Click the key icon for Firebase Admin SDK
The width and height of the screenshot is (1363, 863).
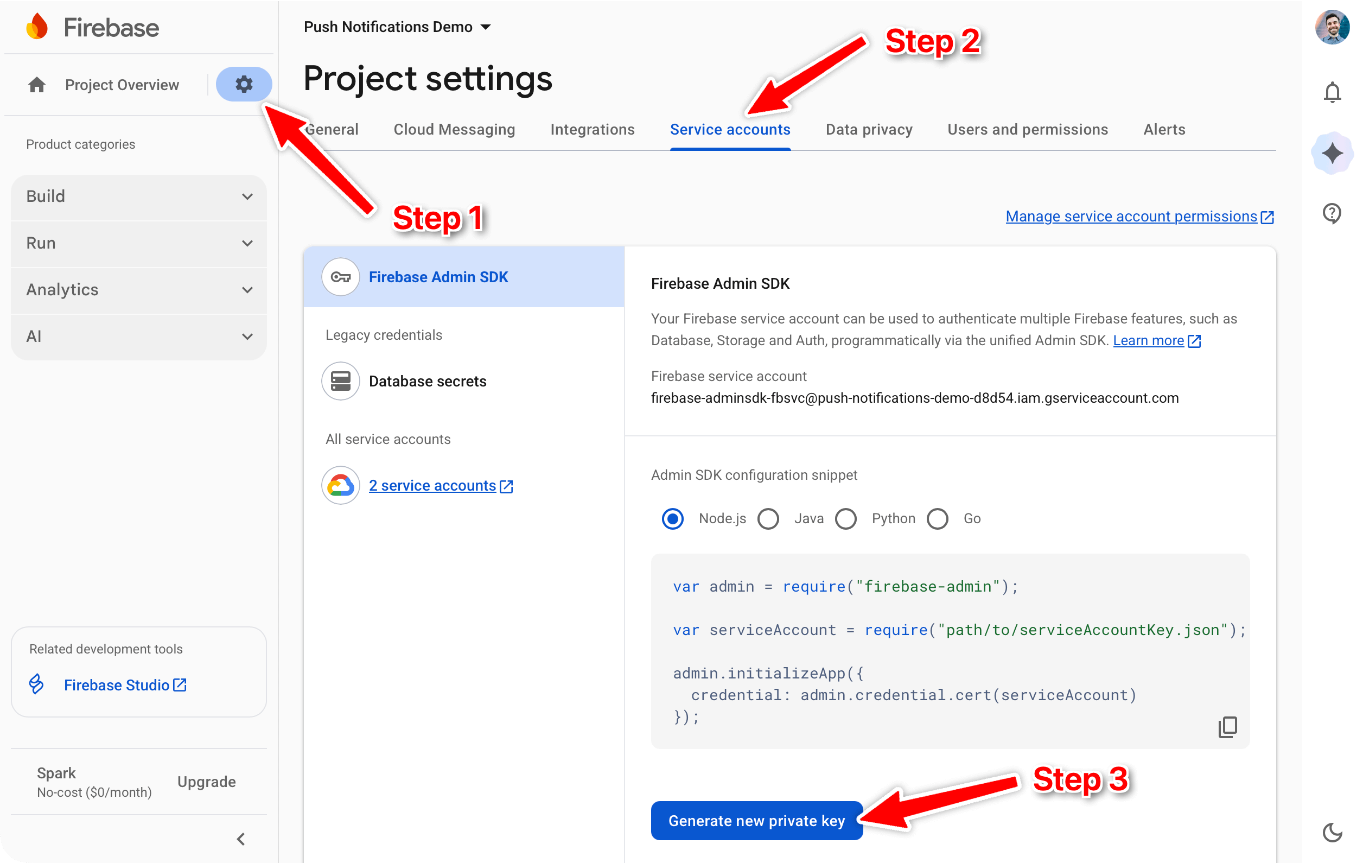click(x=340, y=277)
